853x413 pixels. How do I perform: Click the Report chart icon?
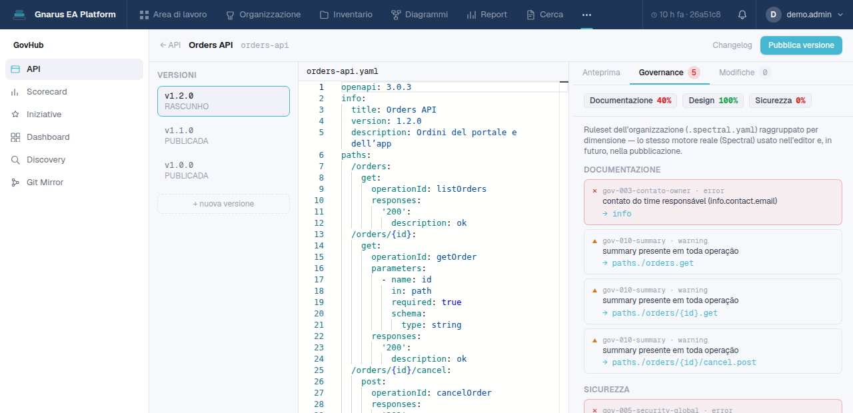point(471,15)
